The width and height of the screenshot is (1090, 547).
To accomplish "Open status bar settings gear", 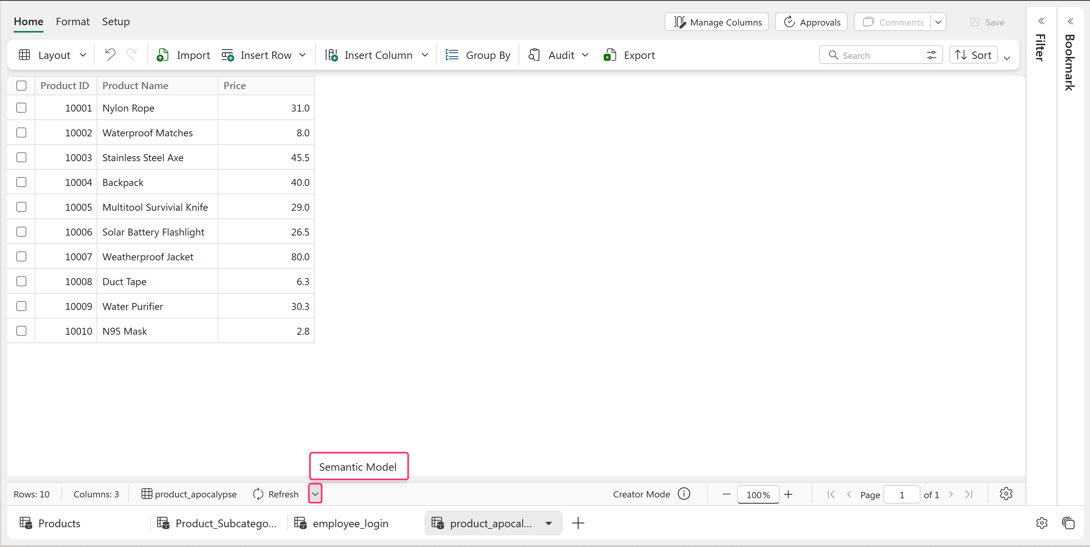I will pyautogui.click(x=1006, y=494).
